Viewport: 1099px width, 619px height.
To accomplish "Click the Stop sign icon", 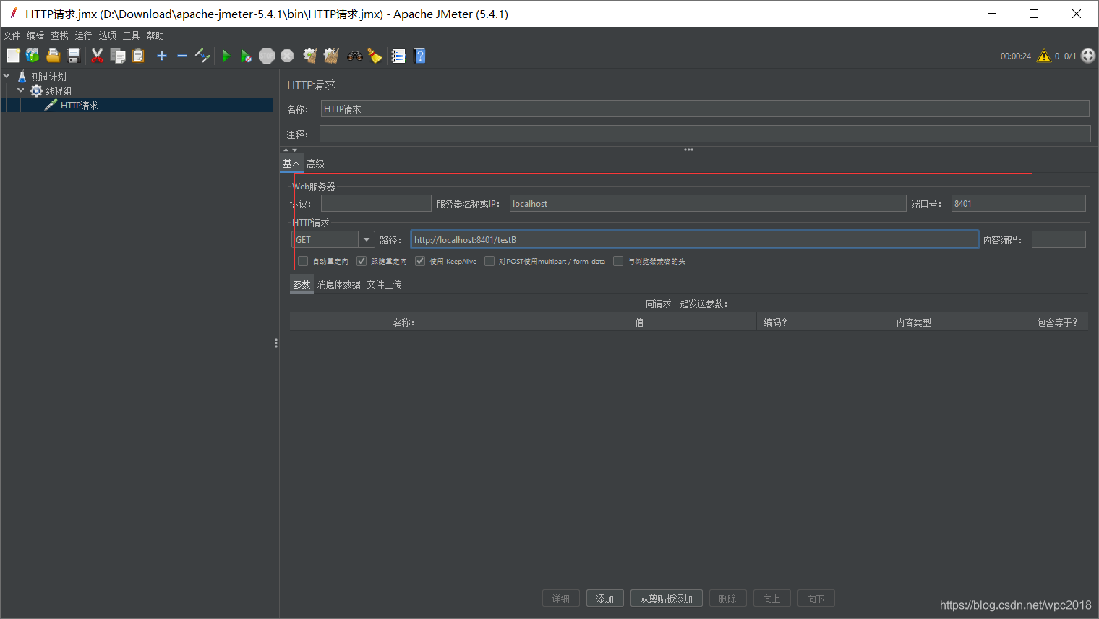I will tap(267, 56).
